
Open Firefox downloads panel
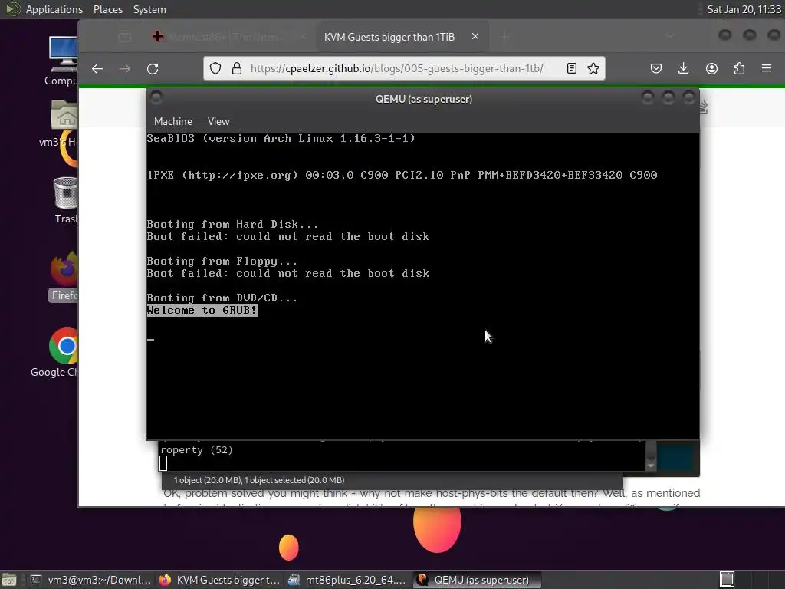[683, 68]
